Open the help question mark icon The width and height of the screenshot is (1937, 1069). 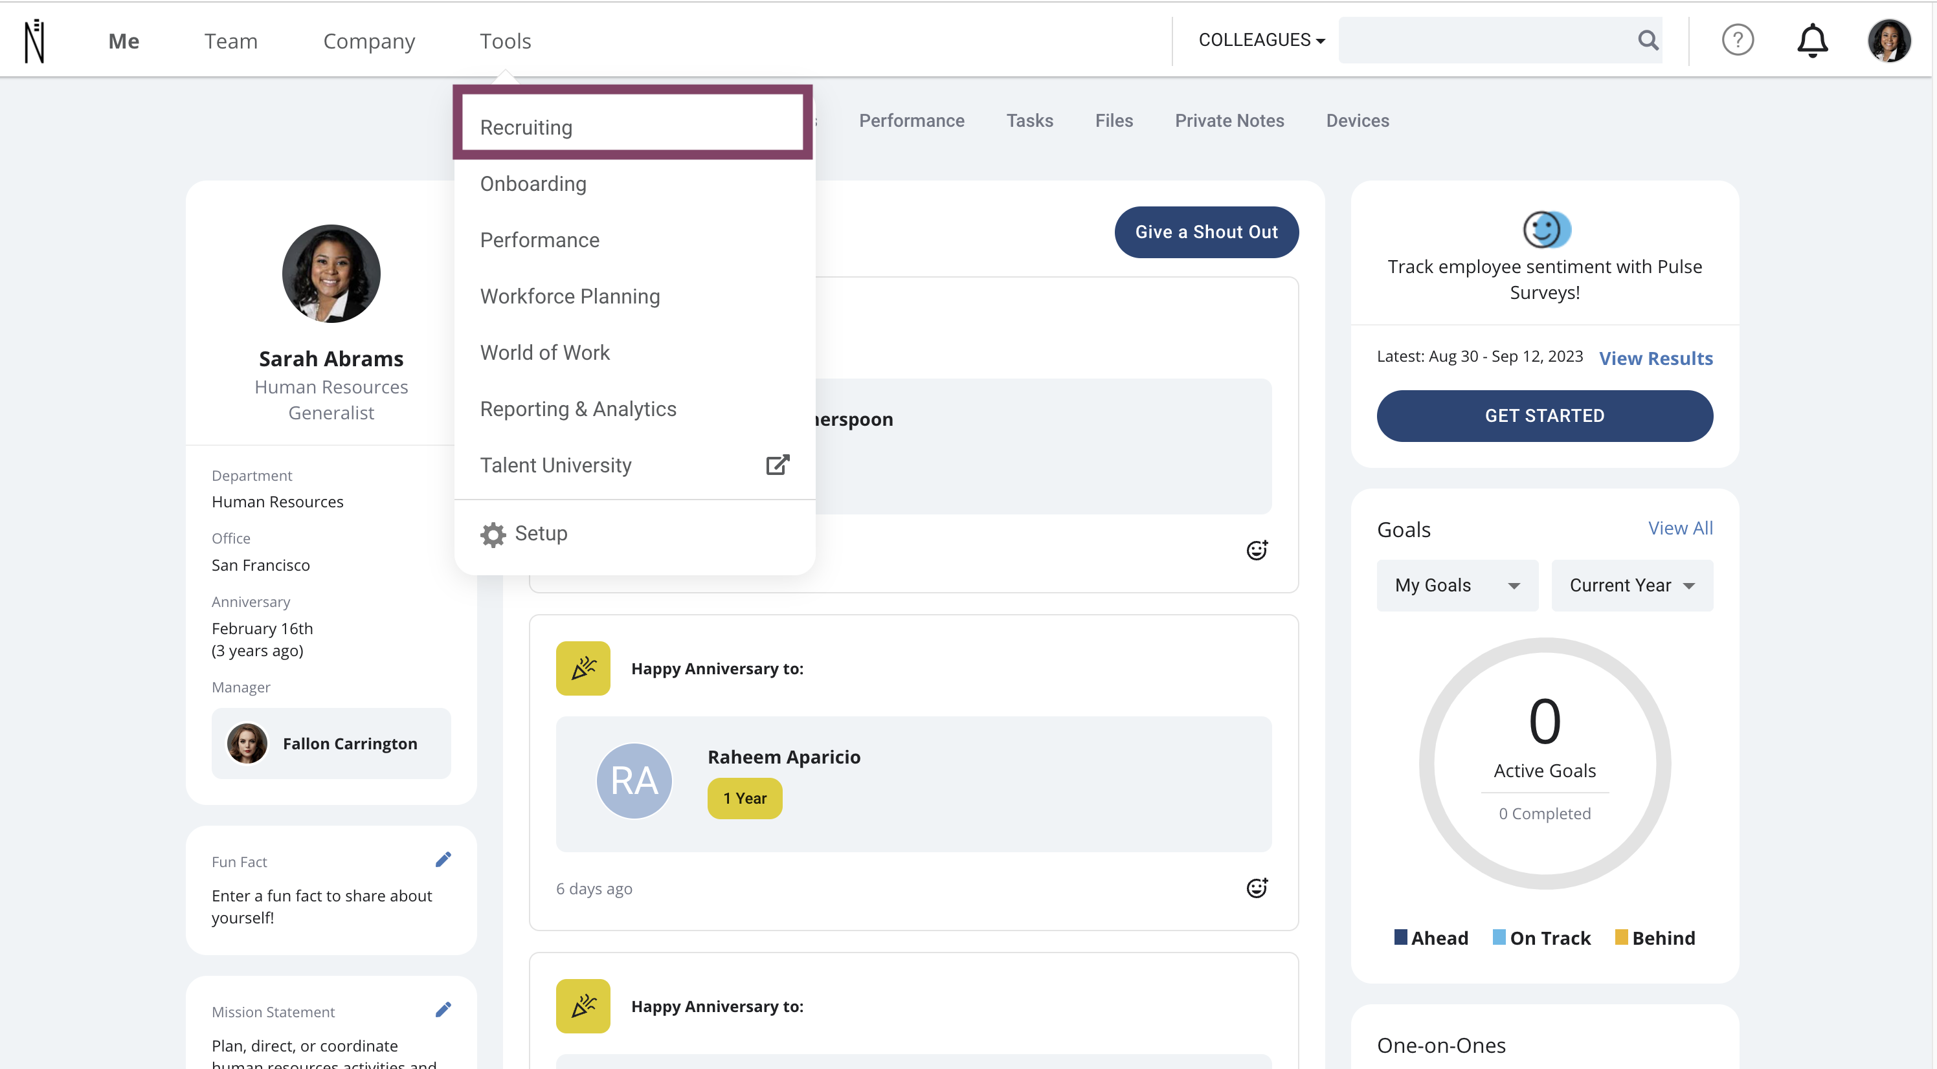(1738, 40)
